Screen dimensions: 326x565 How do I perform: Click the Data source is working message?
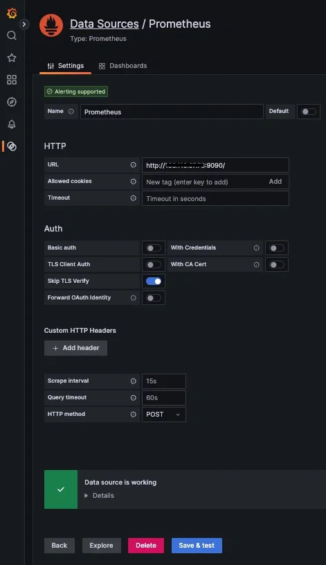point(120,483)
